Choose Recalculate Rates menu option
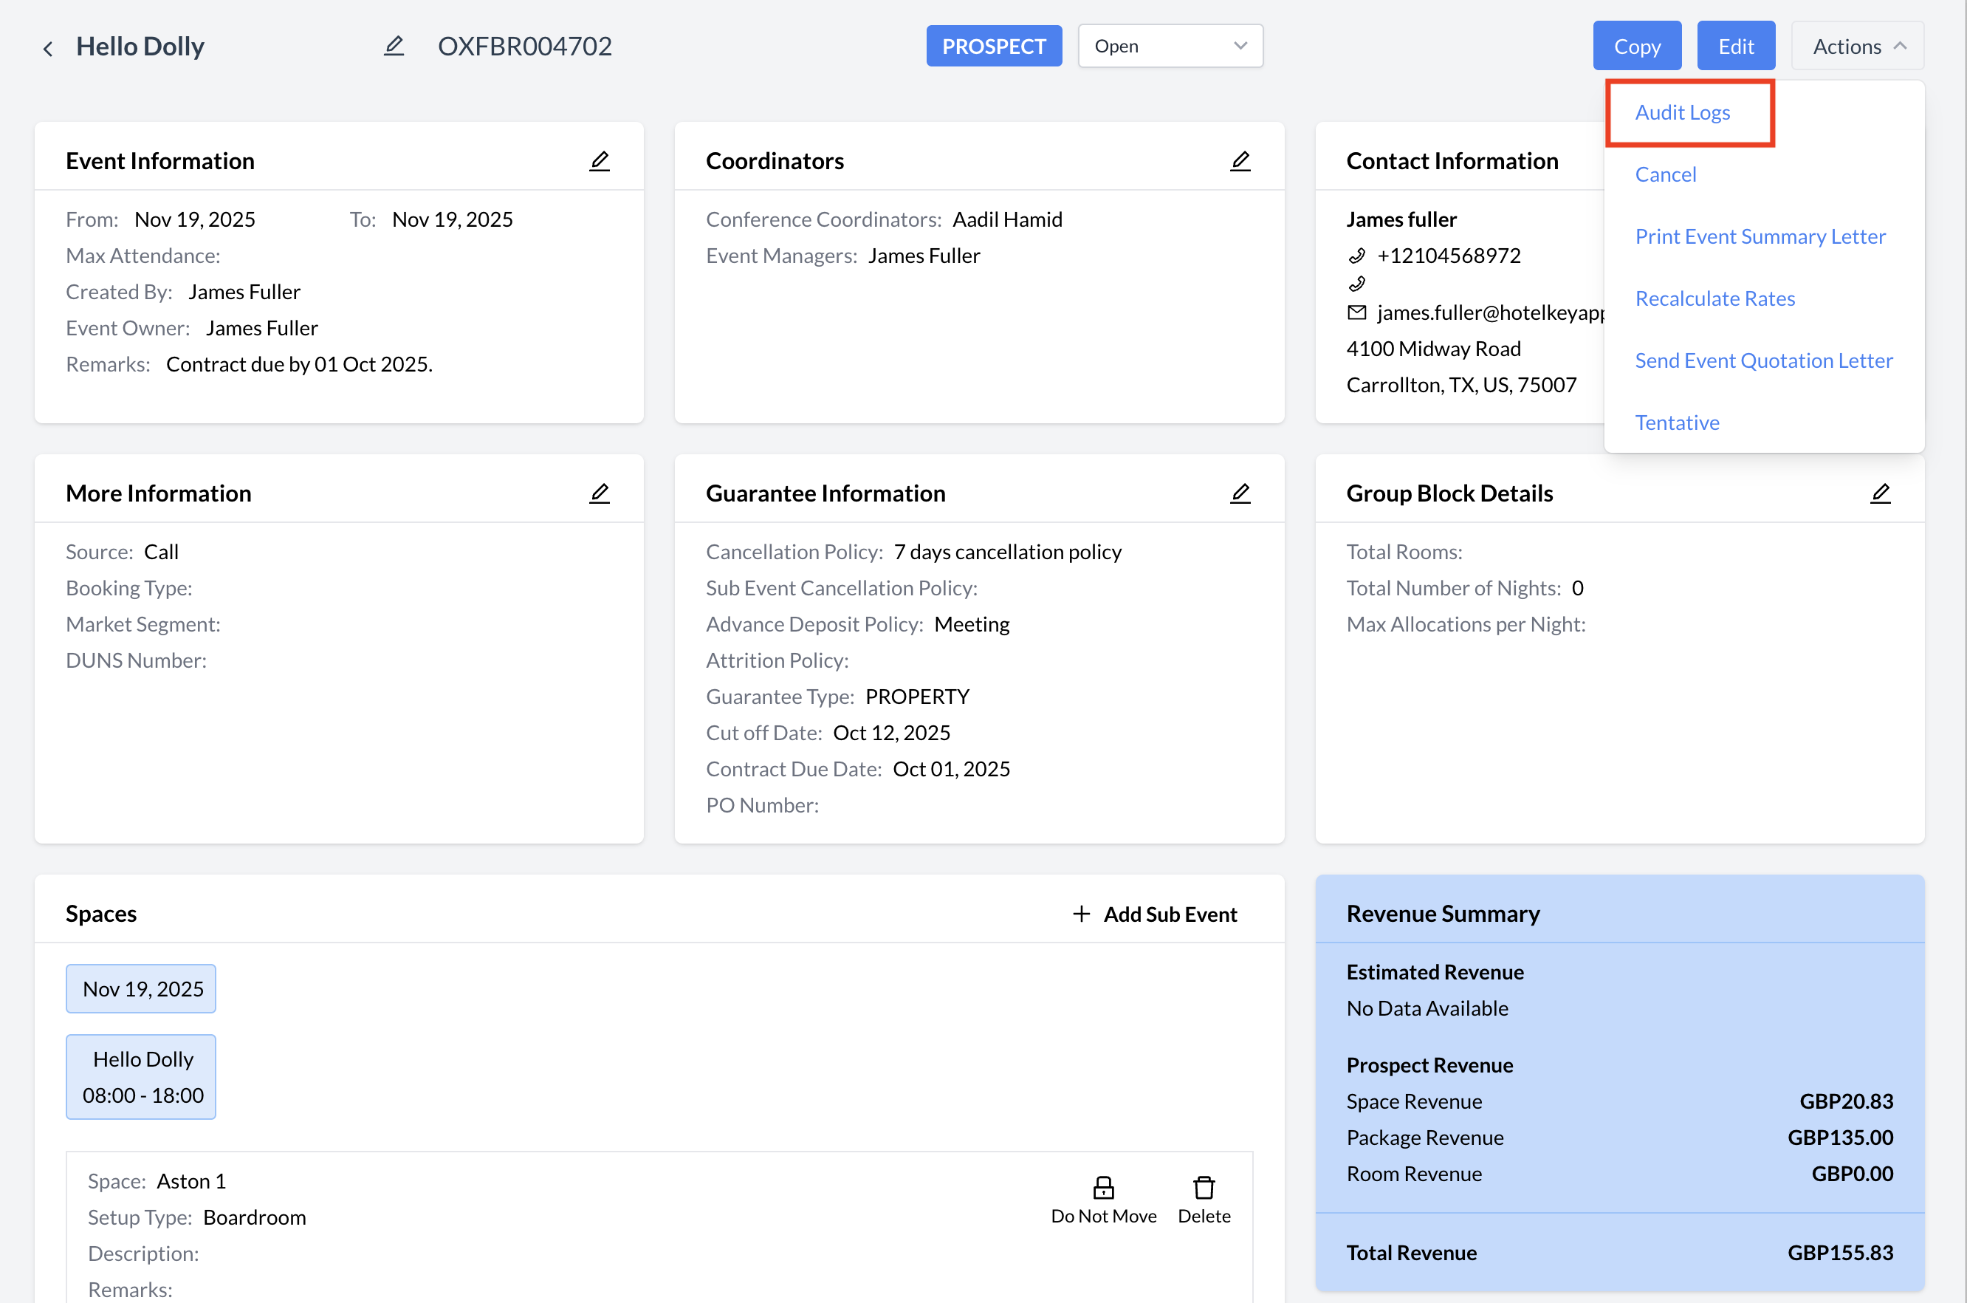Image resolution: width=1967 pixels, height=1303 pixels. pyautogui.click(x=1714, y=298)
